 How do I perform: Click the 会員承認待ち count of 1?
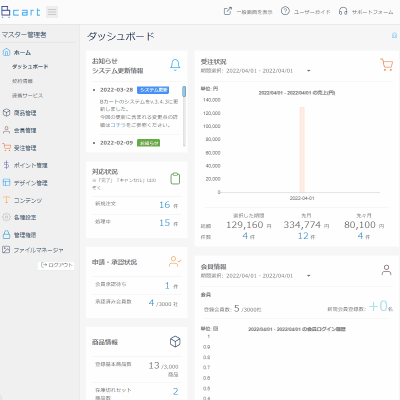coord(167,285)
